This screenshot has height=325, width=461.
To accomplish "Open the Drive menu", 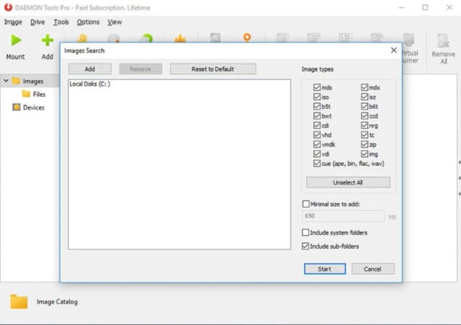I will (37, 22).
